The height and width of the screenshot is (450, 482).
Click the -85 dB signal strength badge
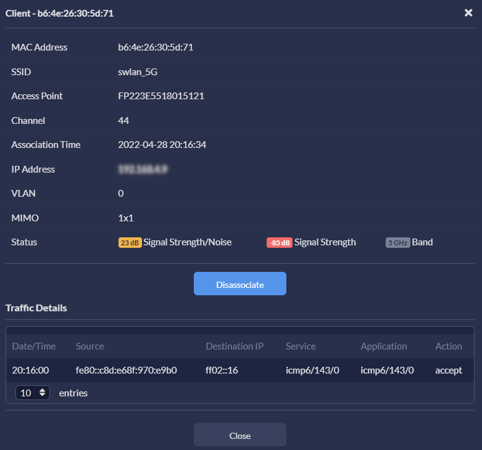(280, 242)
